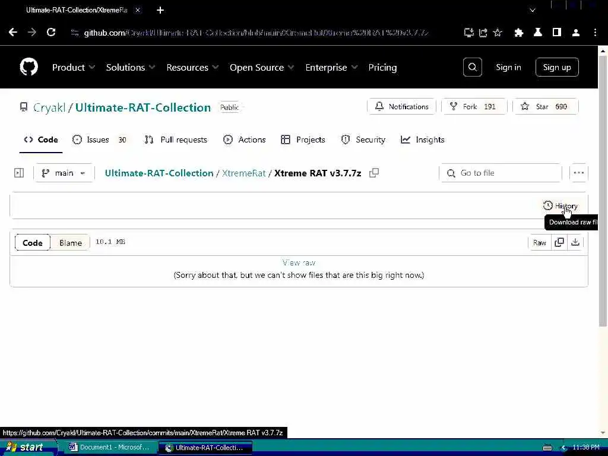Screen dimensions: 608x456
Task: Switch to the Security tab
Action: pyautogui.click(x=363, y=140)
